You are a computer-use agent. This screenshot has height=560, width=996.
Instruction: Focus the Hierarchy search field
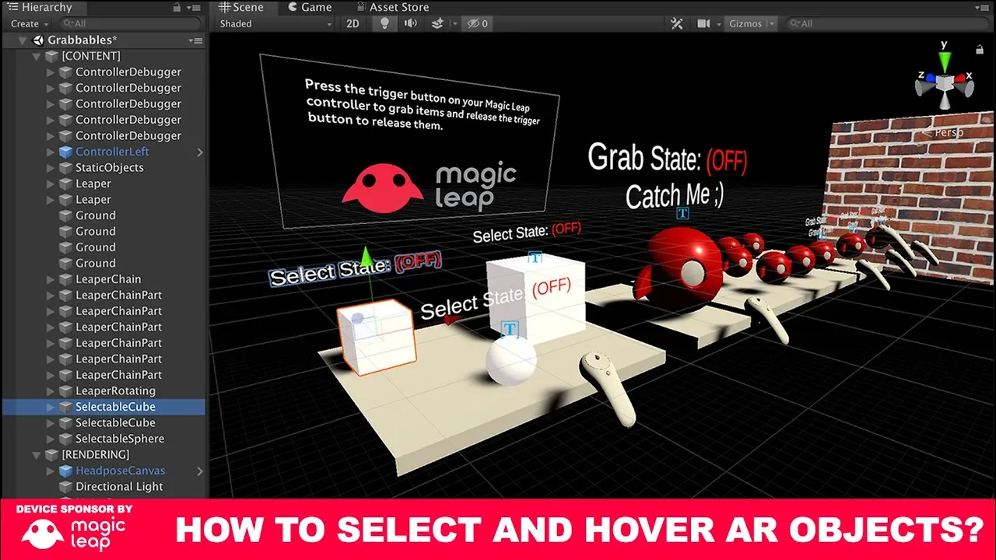pyautogui.click(x=130, y=23)
